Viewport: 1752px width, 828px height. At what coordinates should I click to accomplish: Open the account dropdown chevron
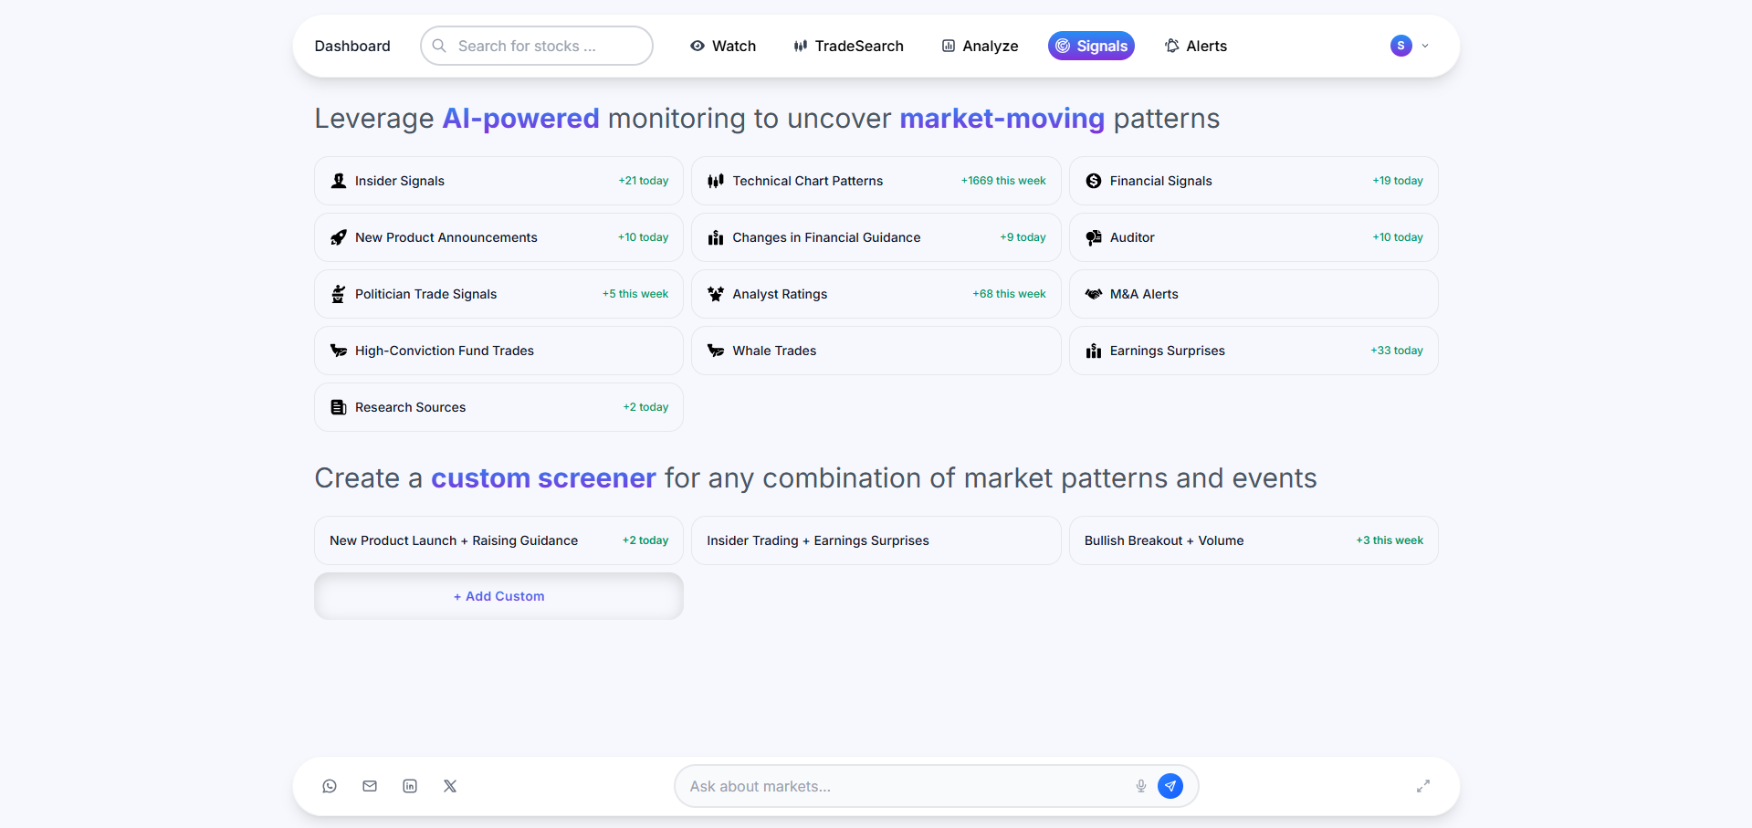[x=1425, y=46]
